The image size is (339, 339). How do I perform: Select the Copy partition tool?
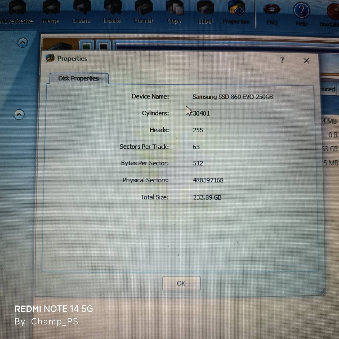pyautogui.click(x=174, y=13)
